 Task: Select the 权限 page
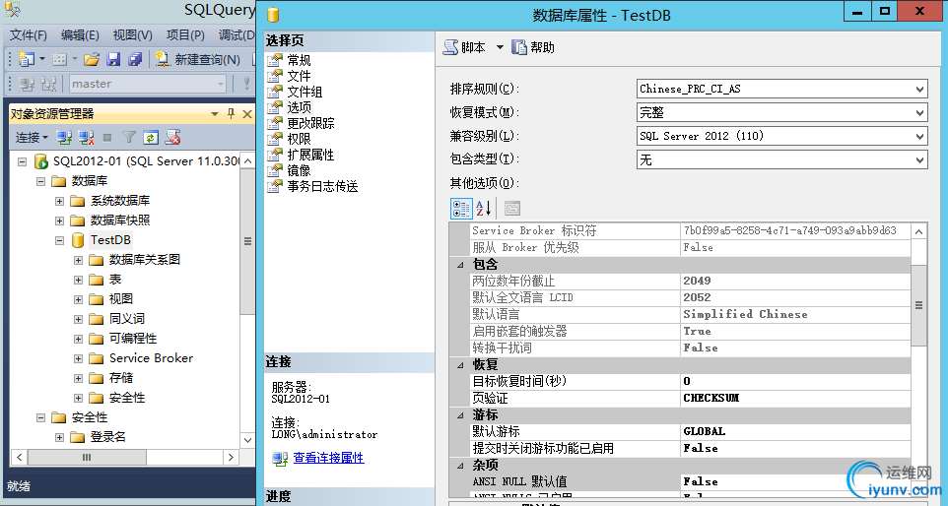tap(299, 138)
